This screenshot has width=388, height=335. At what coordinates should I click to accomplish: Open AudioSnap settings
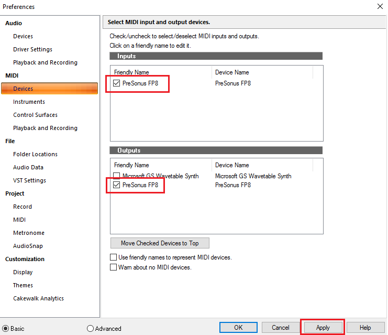[28, 246]
